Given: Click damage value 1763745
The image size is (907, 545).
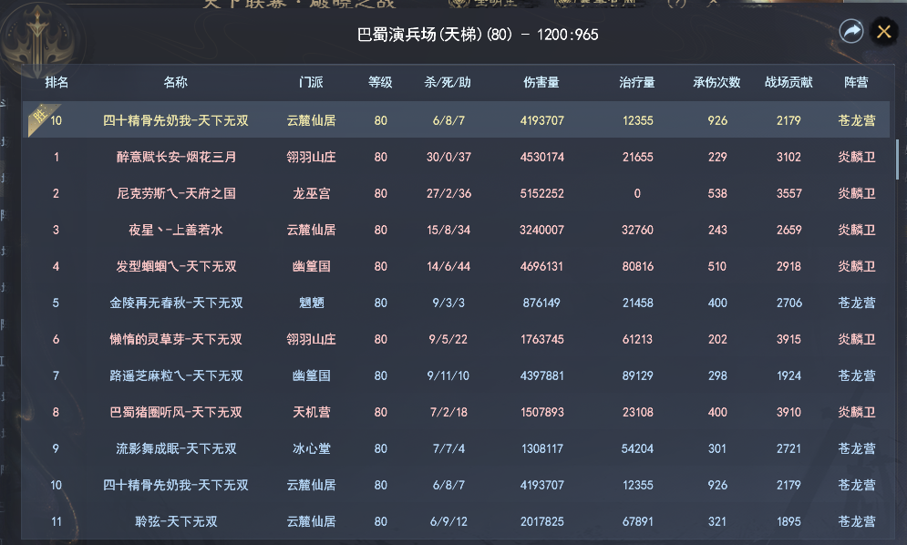Looking at the screenshot, I should click(x=542, y=339).
